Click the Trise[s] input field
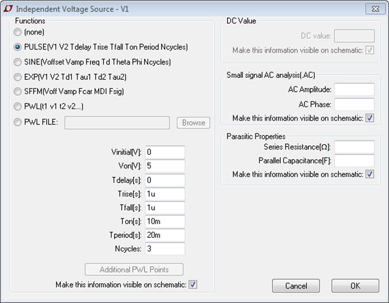This screenshot has height=303, width=389. pyautogui.click(x=165, y=194)
